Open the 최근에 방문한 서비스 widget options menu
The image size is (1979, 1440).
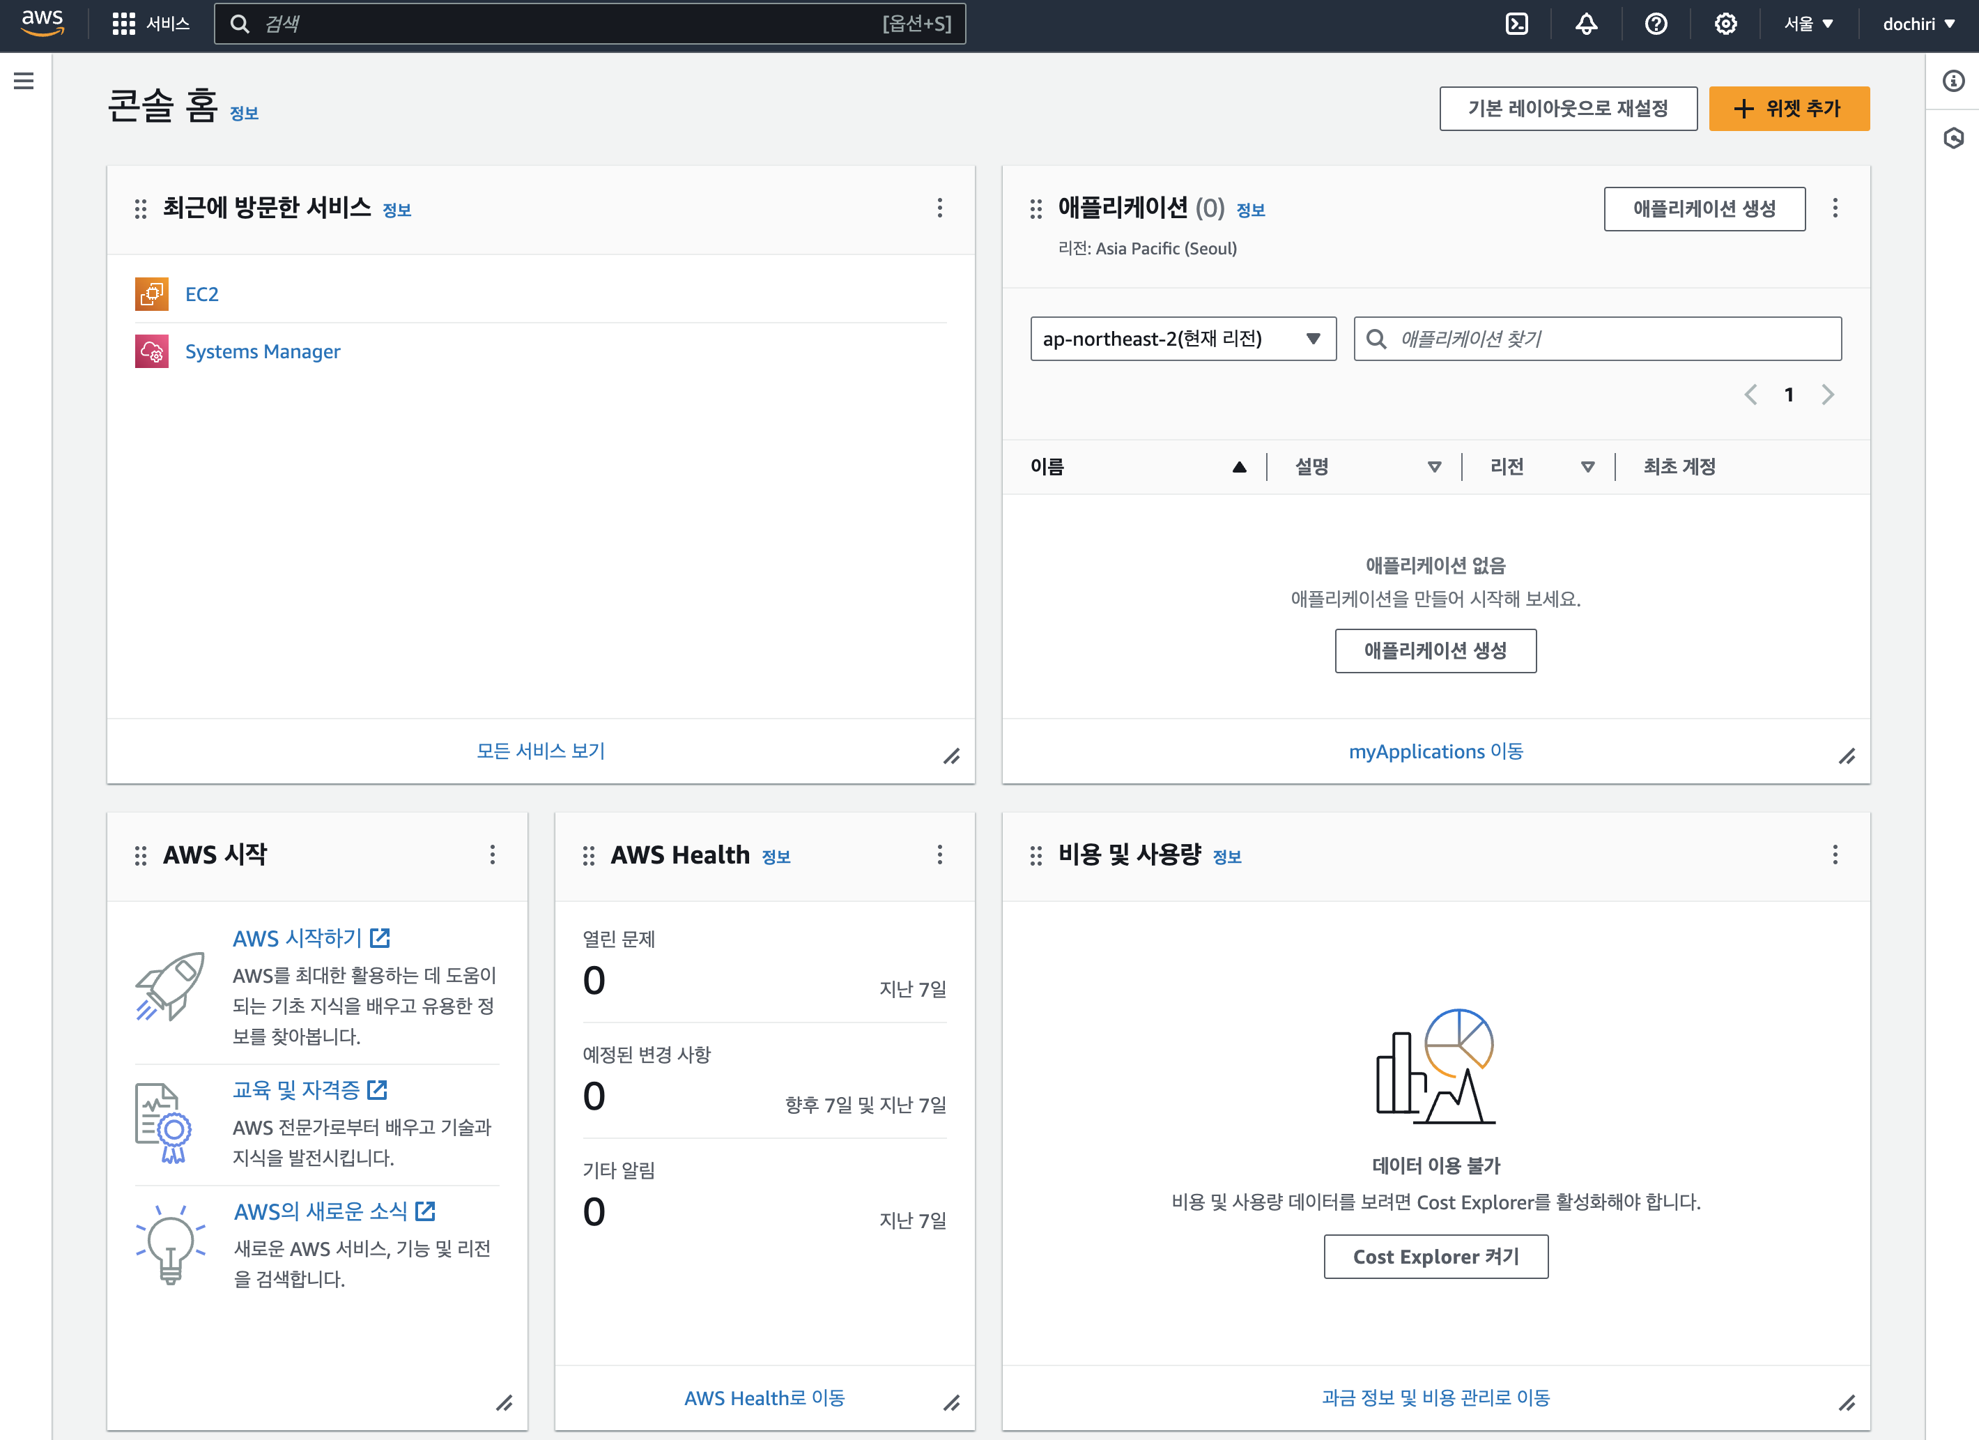pos(940,208)
